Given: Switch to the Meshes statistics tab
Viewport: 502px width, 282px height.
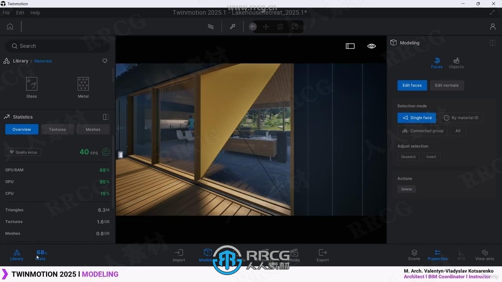Looking at the screenshot, I should pos(93,129).
